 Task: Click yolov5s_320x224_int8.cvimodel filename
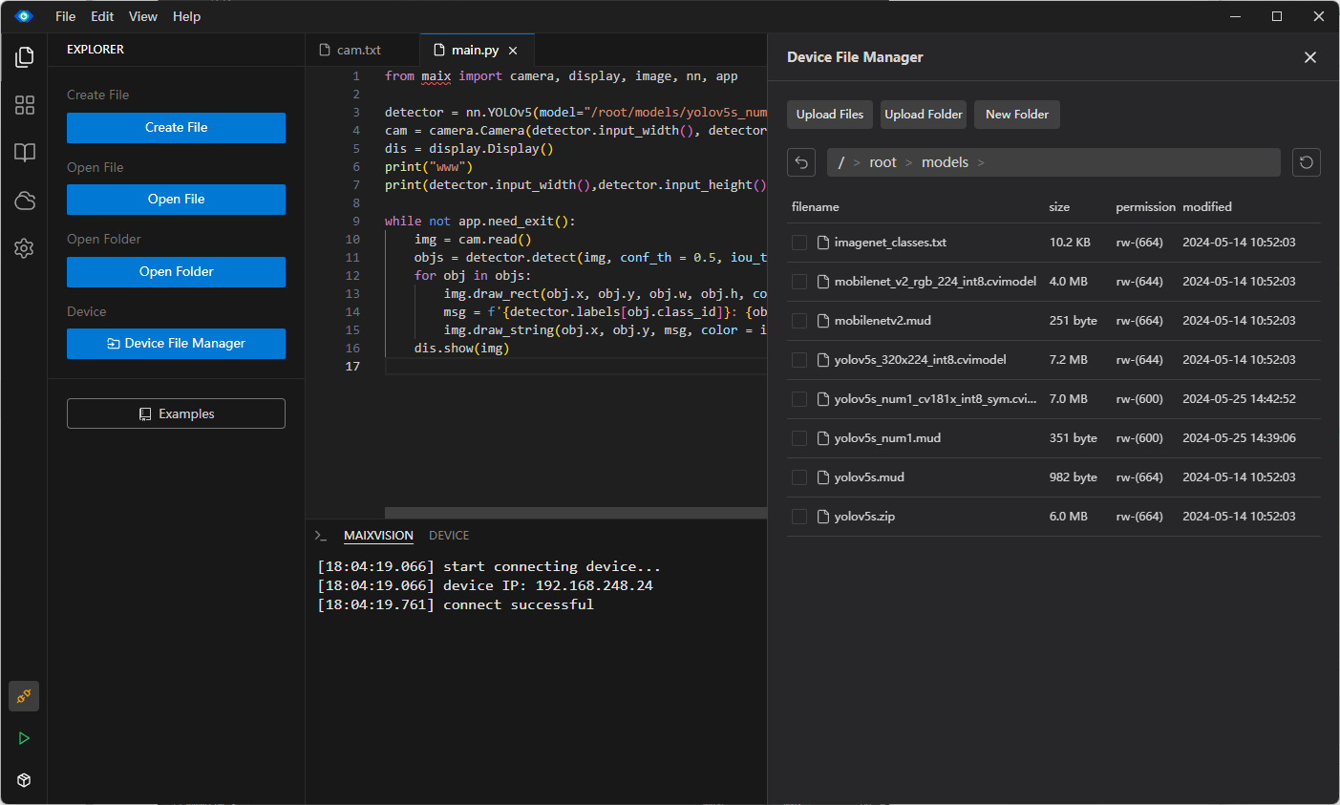pos(920,360)
